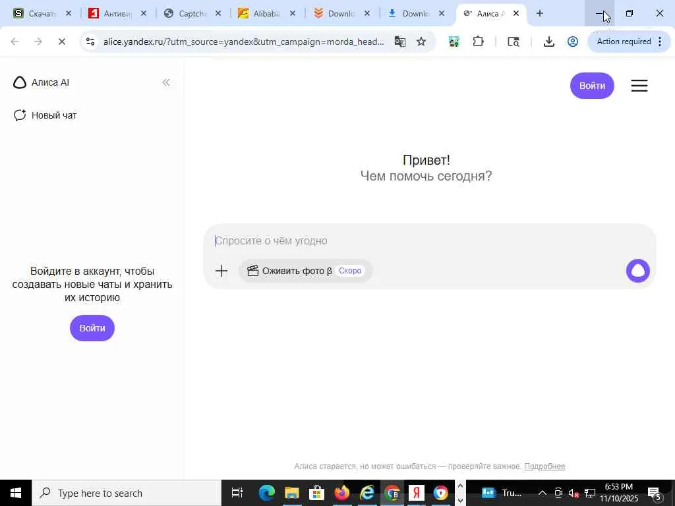Select the Оживить фото β chip

click(x=305, y=271)
